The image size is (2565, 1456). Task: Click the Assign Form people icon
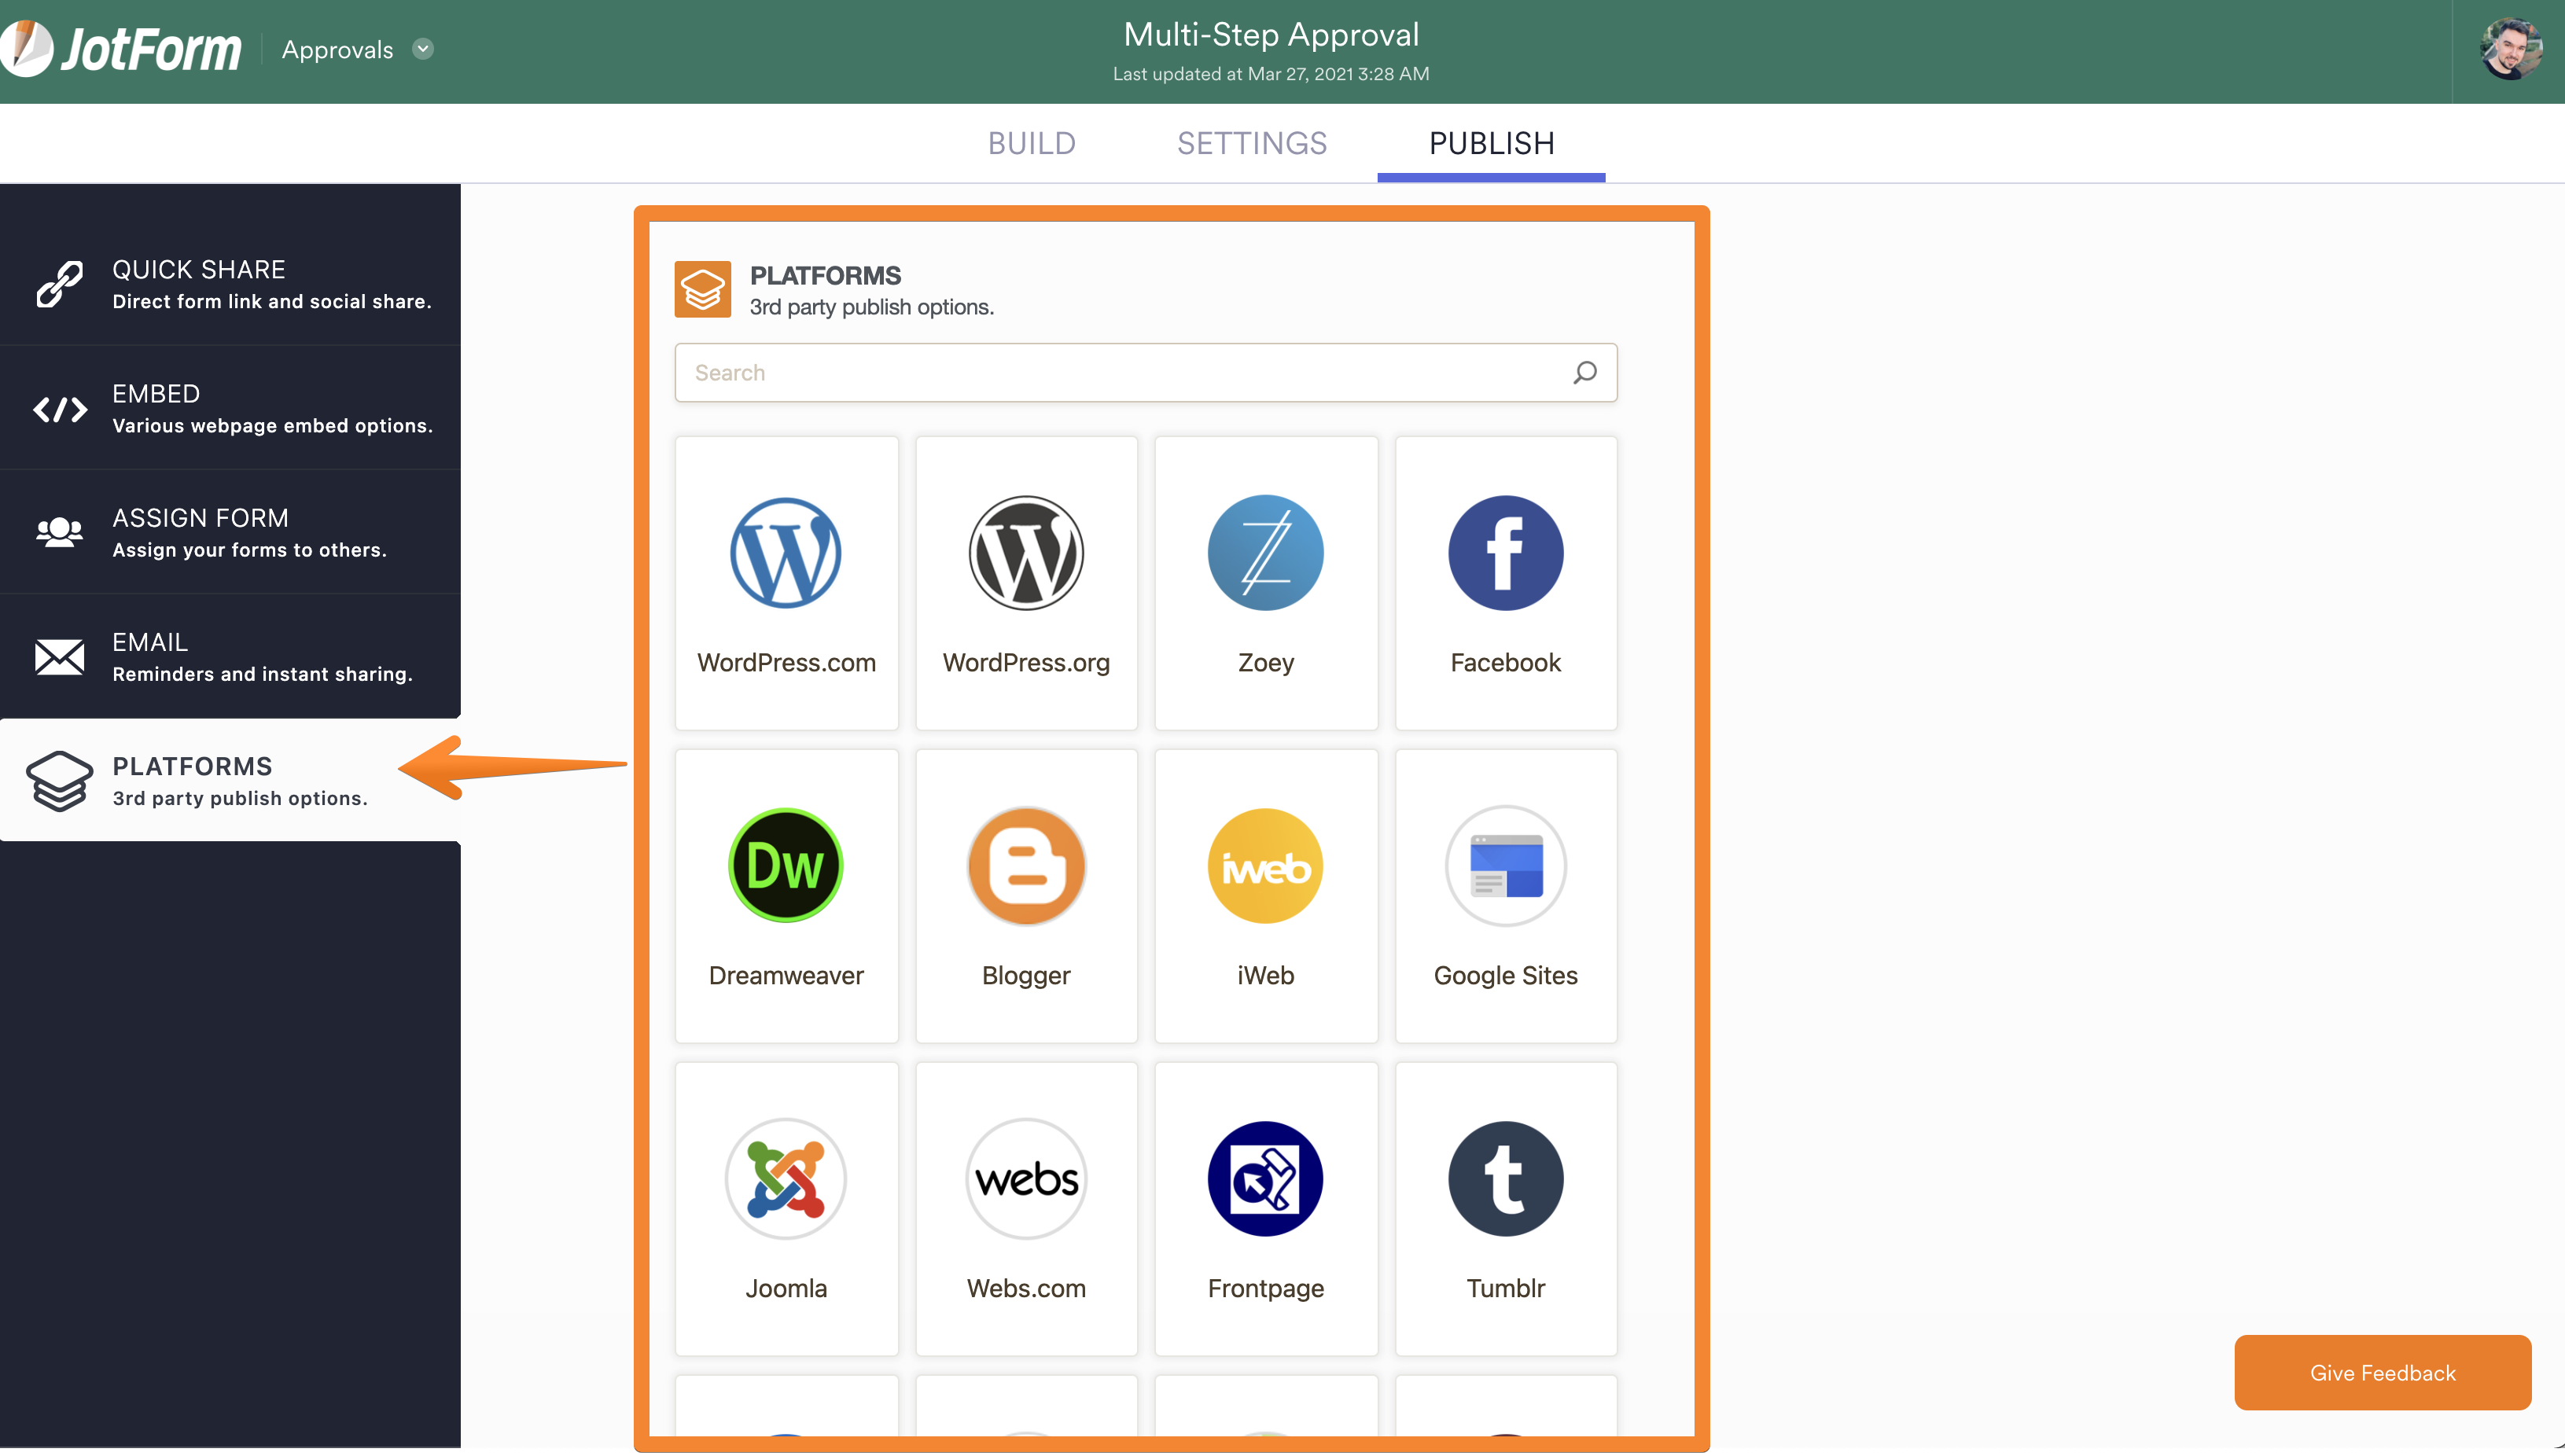(59, 532)
